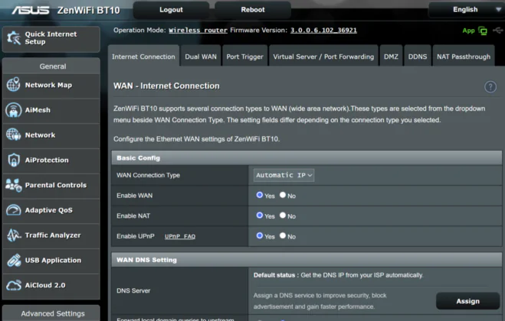The height and width of the screenshot is (321, 505).
Task: Click the Traffic Analyzer waveform icon
Action: (x=14, y=235)
